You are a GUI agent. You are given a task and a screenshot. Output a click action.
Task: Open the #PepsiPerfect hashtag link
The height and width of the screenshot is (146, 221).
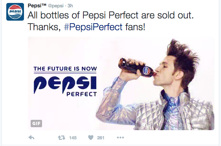(93, 27)
